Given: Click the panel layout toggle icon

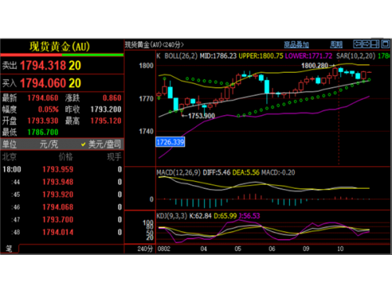Looking at the screenshot, I should click(375, 44).
